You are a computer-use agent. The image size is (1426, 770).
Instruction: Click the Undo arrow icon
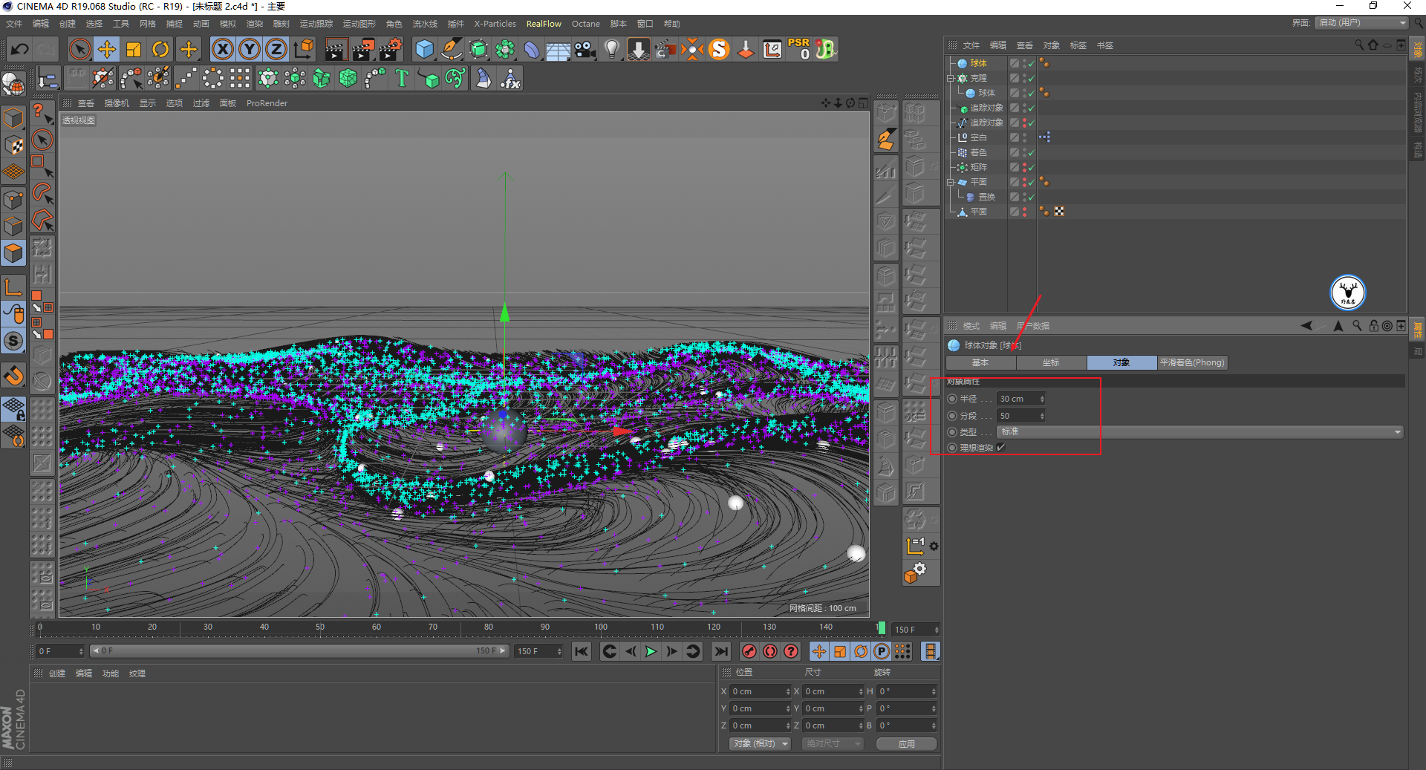pos(19,50)
